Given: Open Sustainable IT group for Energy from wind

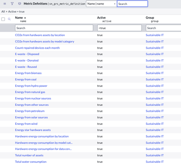Looking at the screenshot, I should tap(155, 124).
